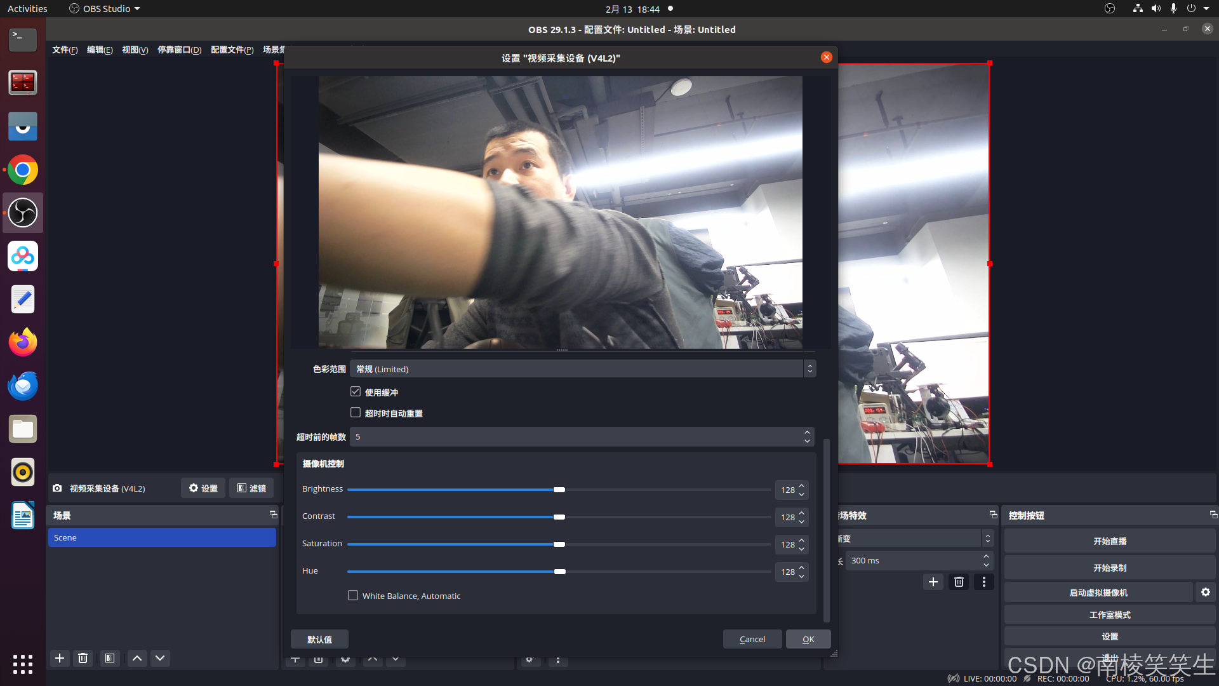Image resolution: width=1219 pixels, height=686 pixels.
Task: Add a new scene with plus icon
Action: pos(60,658)
